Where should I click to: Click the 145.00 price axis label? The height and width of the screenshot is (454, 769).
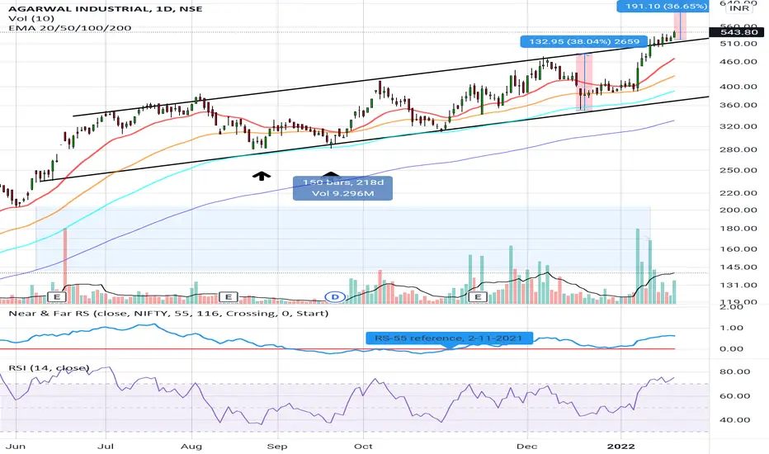pyautogui.click(x=739, y=267)
